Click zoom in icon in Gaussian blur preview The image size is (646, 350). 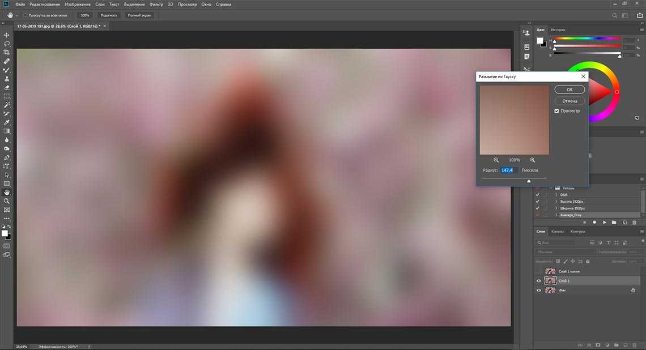533,160
